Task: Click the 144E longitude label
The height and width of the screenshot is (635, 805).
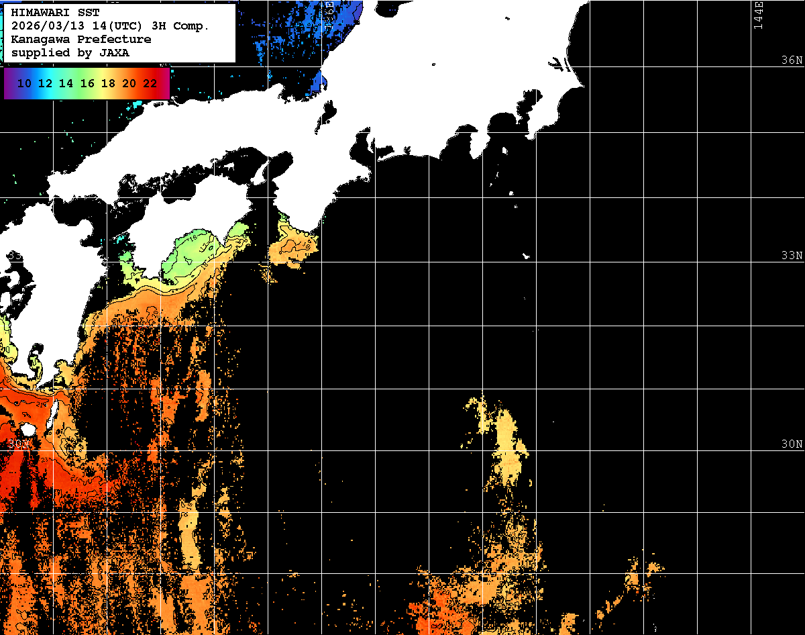Action: 758,15
